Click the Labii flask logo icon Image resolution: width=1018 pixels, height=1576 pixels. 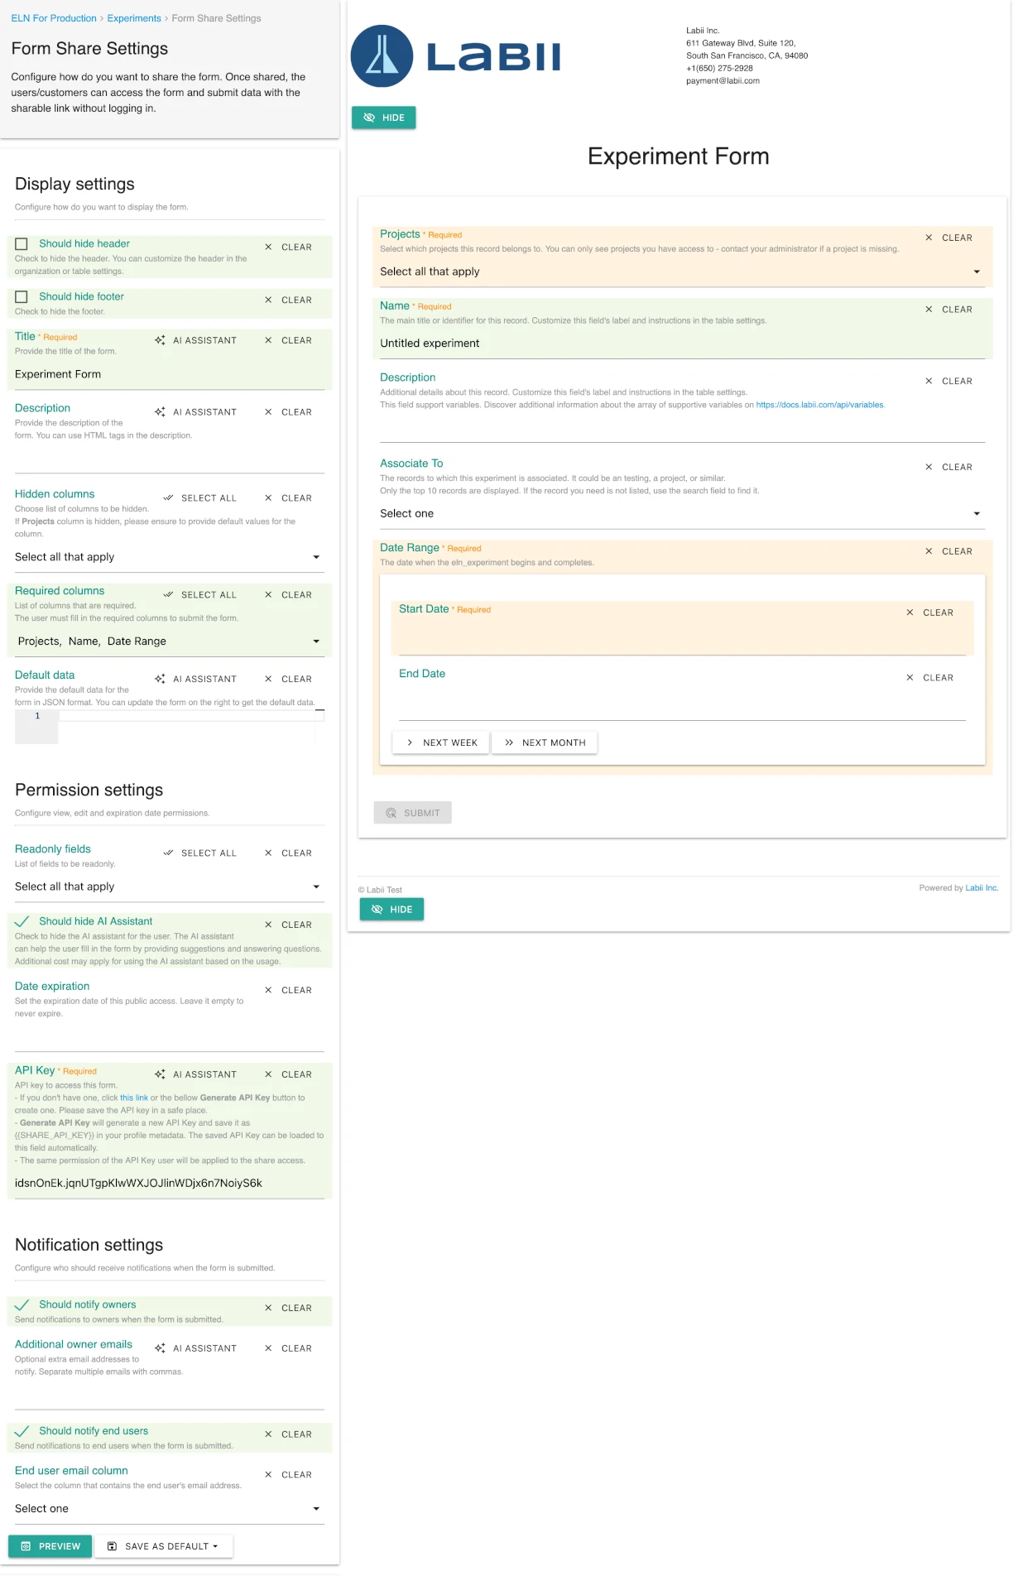[382, 56]
